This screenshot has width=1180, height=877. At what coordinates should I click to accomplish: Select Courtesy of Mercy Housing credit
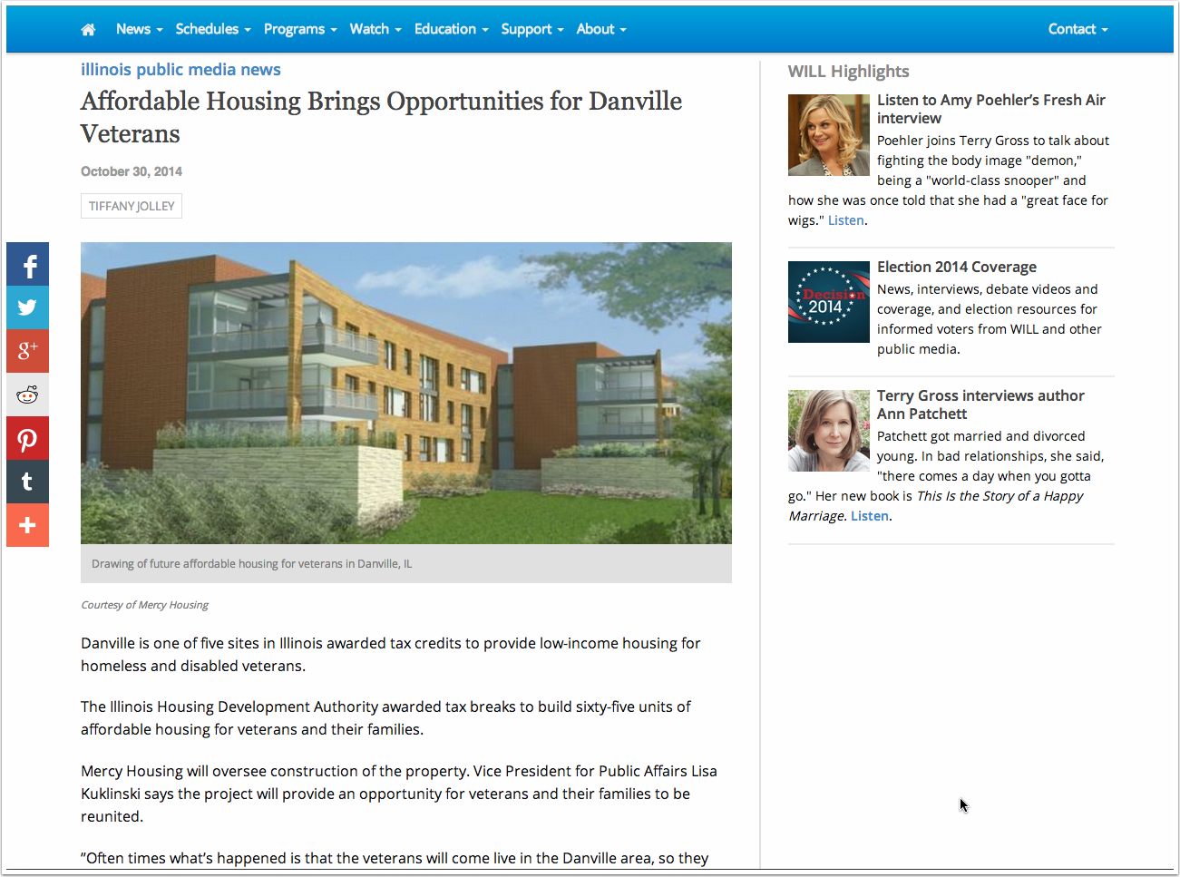point(144,605)
